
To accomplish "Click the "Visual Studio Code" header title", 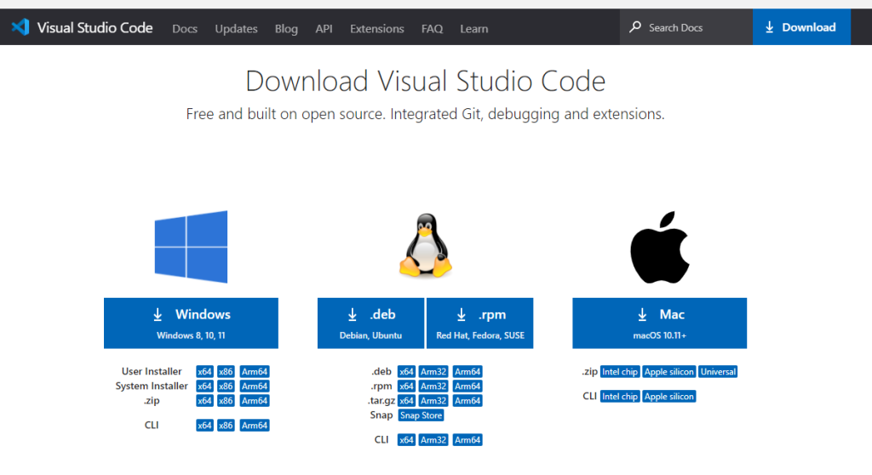I will tap(95, 27).
